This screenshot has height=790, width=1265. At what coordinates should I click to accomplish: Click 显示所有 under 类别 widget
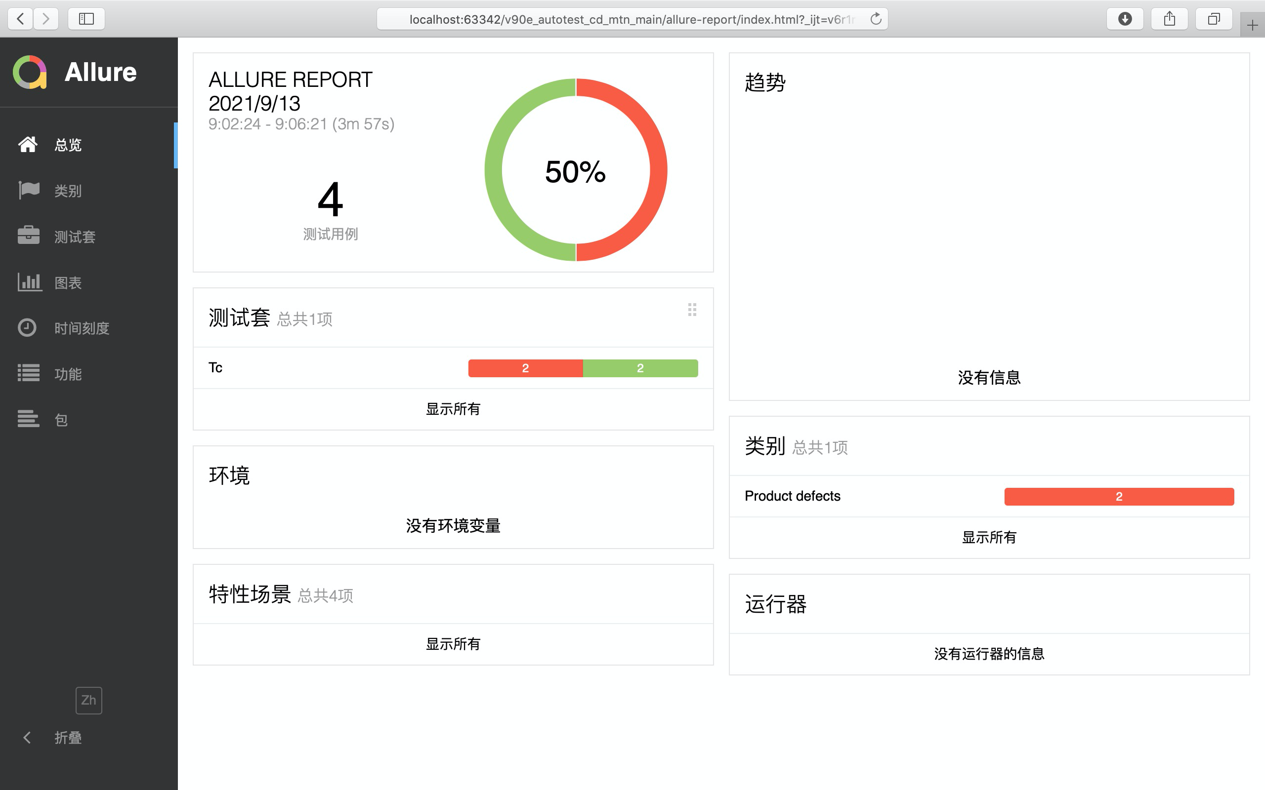pyautogui.click(x=988, y=538)
